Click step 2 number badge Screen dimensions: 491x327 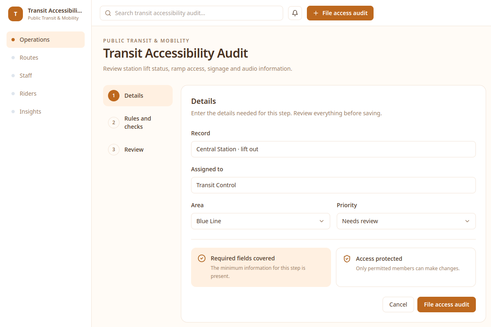114,123
